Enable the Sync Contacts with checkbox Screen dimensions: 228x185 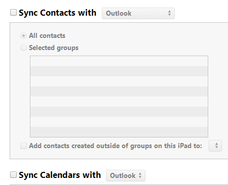(x=13, y=13)
